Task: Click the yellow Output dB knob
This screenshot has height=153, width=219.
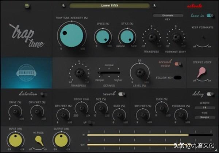Action: point(61,141)
